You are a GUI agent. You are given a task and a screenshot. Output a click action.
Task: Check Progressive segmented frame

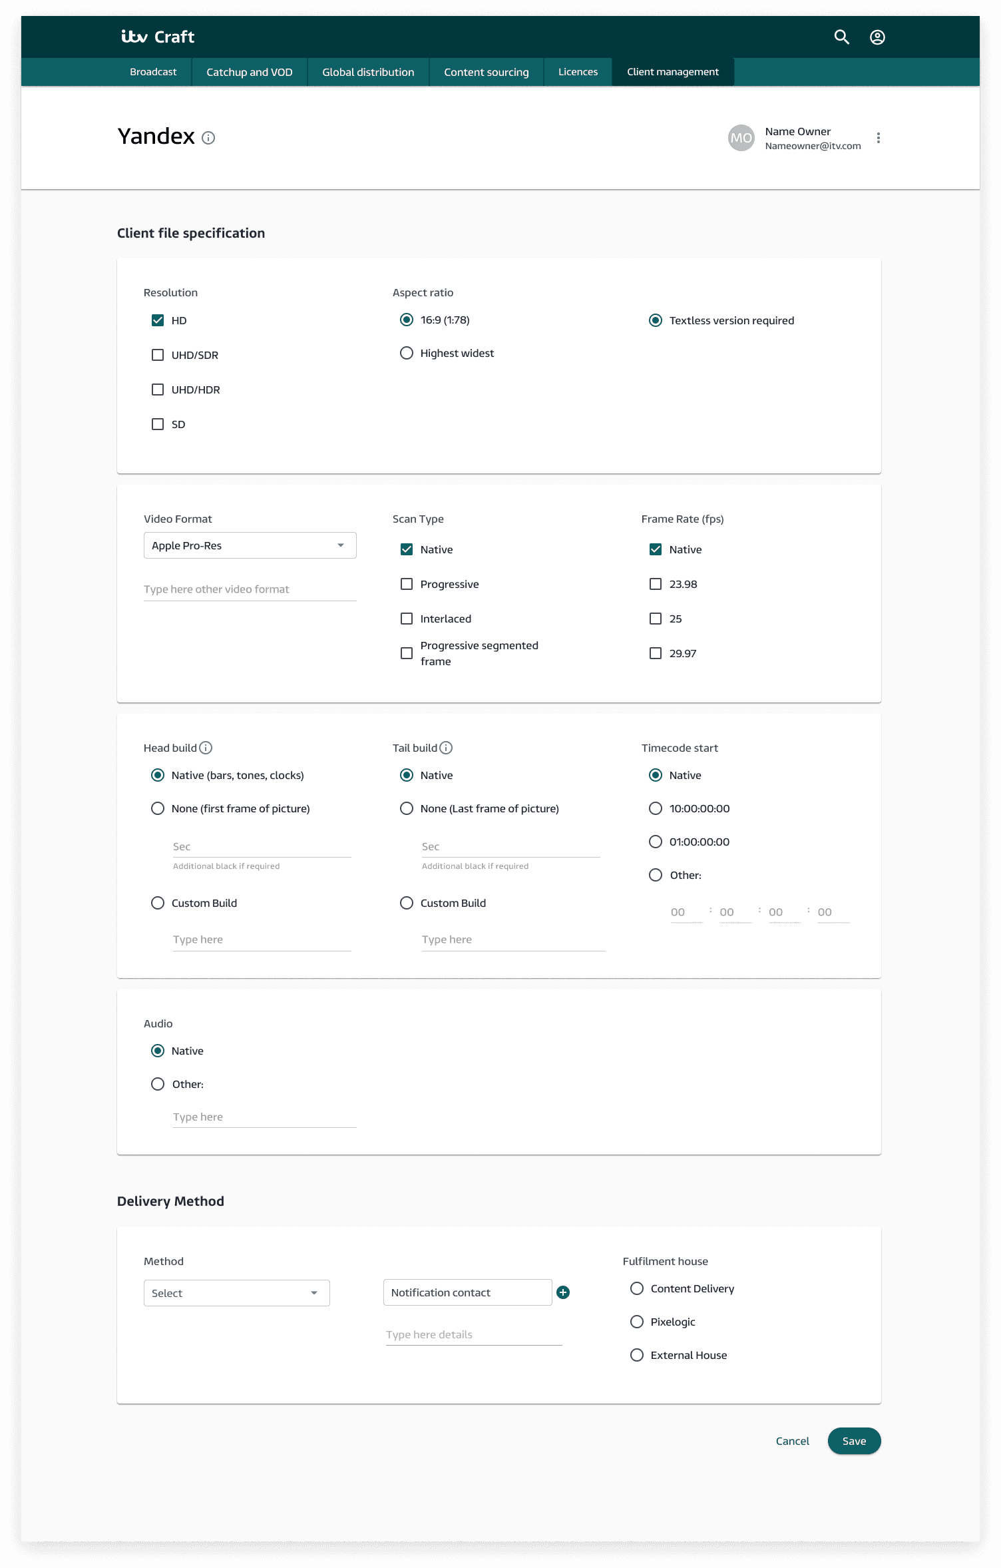(407, 653)
